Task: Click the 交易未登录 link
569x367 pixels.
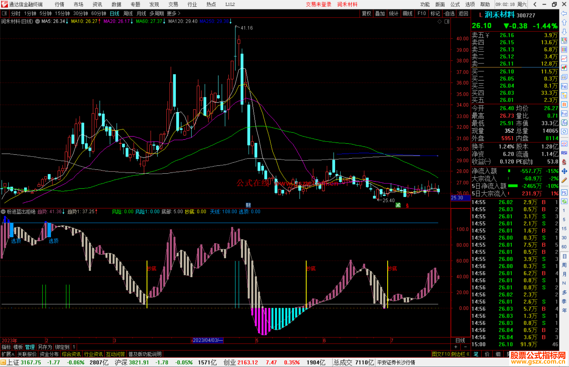Action: 318,4
